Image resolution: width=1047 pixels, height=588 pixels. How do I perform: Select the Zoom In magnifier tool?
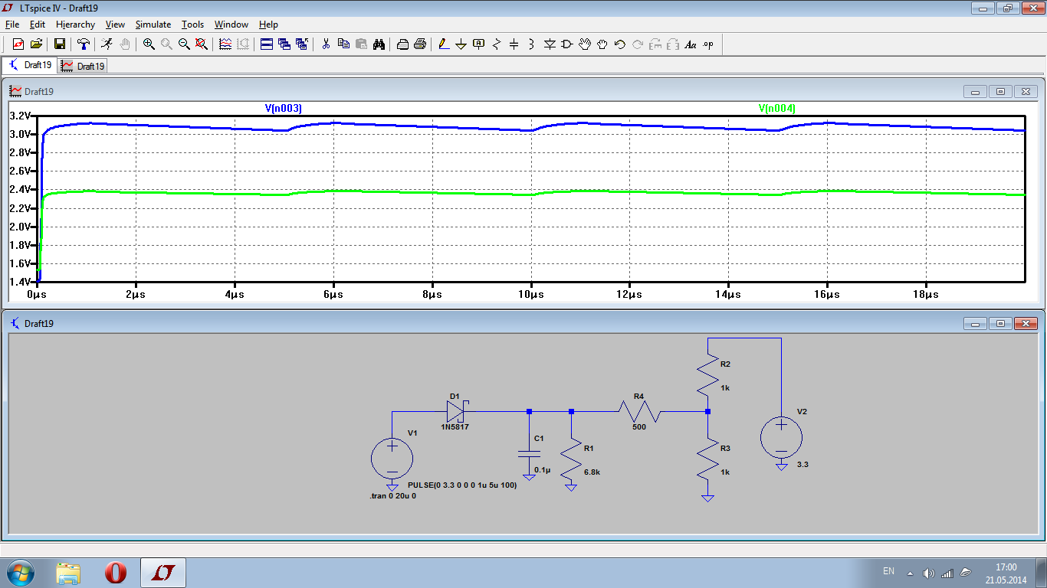point(149,44)
